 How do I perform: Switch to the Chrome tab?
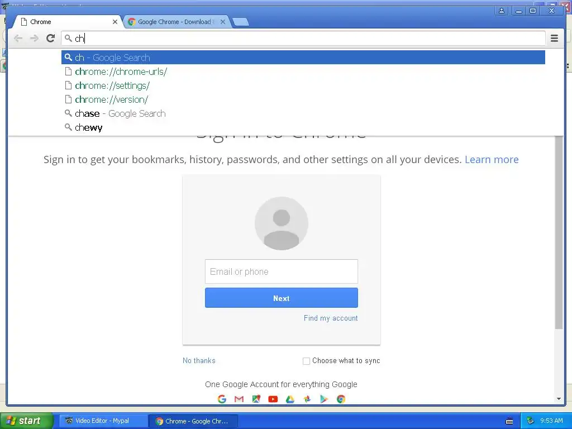(x=68, y=22)
